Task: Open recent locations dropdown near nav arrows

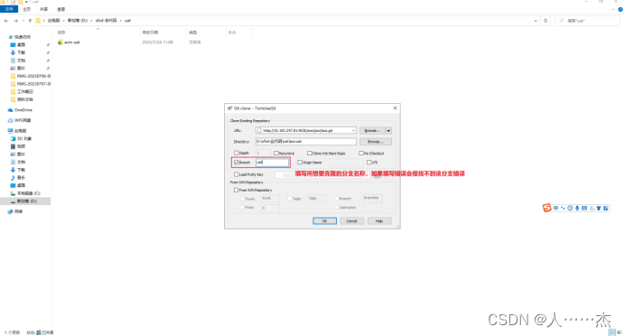Action: tap(23, 21)
